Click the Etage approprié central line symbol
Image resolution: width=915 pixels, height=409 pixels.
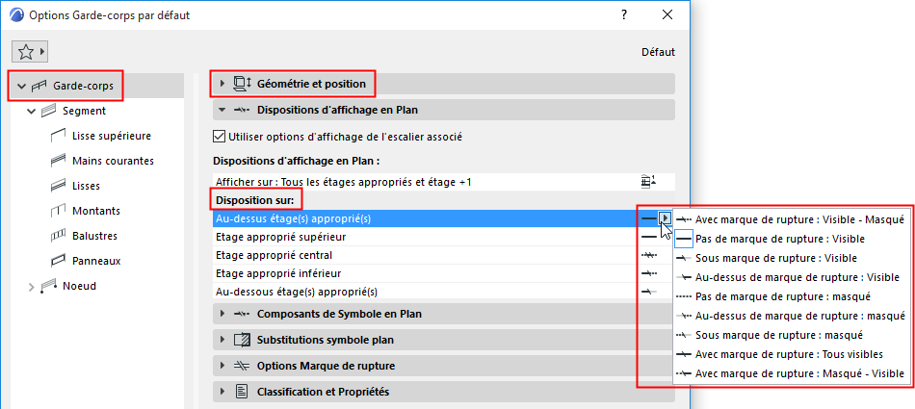click(649, 255)
